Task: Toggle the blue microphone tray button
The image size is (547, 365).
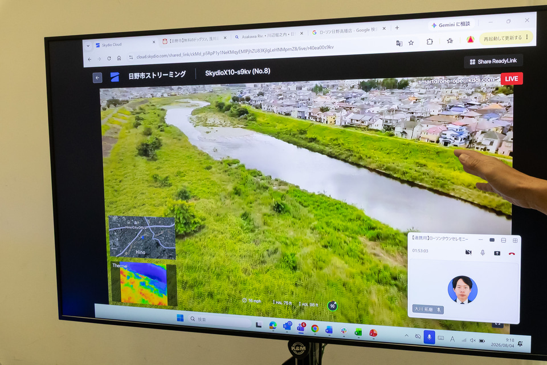Action: click(x=429, y=337)
